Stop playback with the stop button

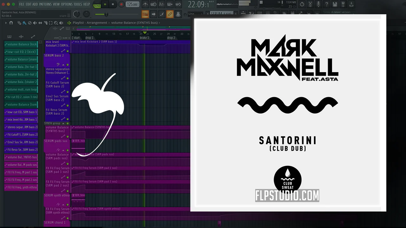[113, 4]
